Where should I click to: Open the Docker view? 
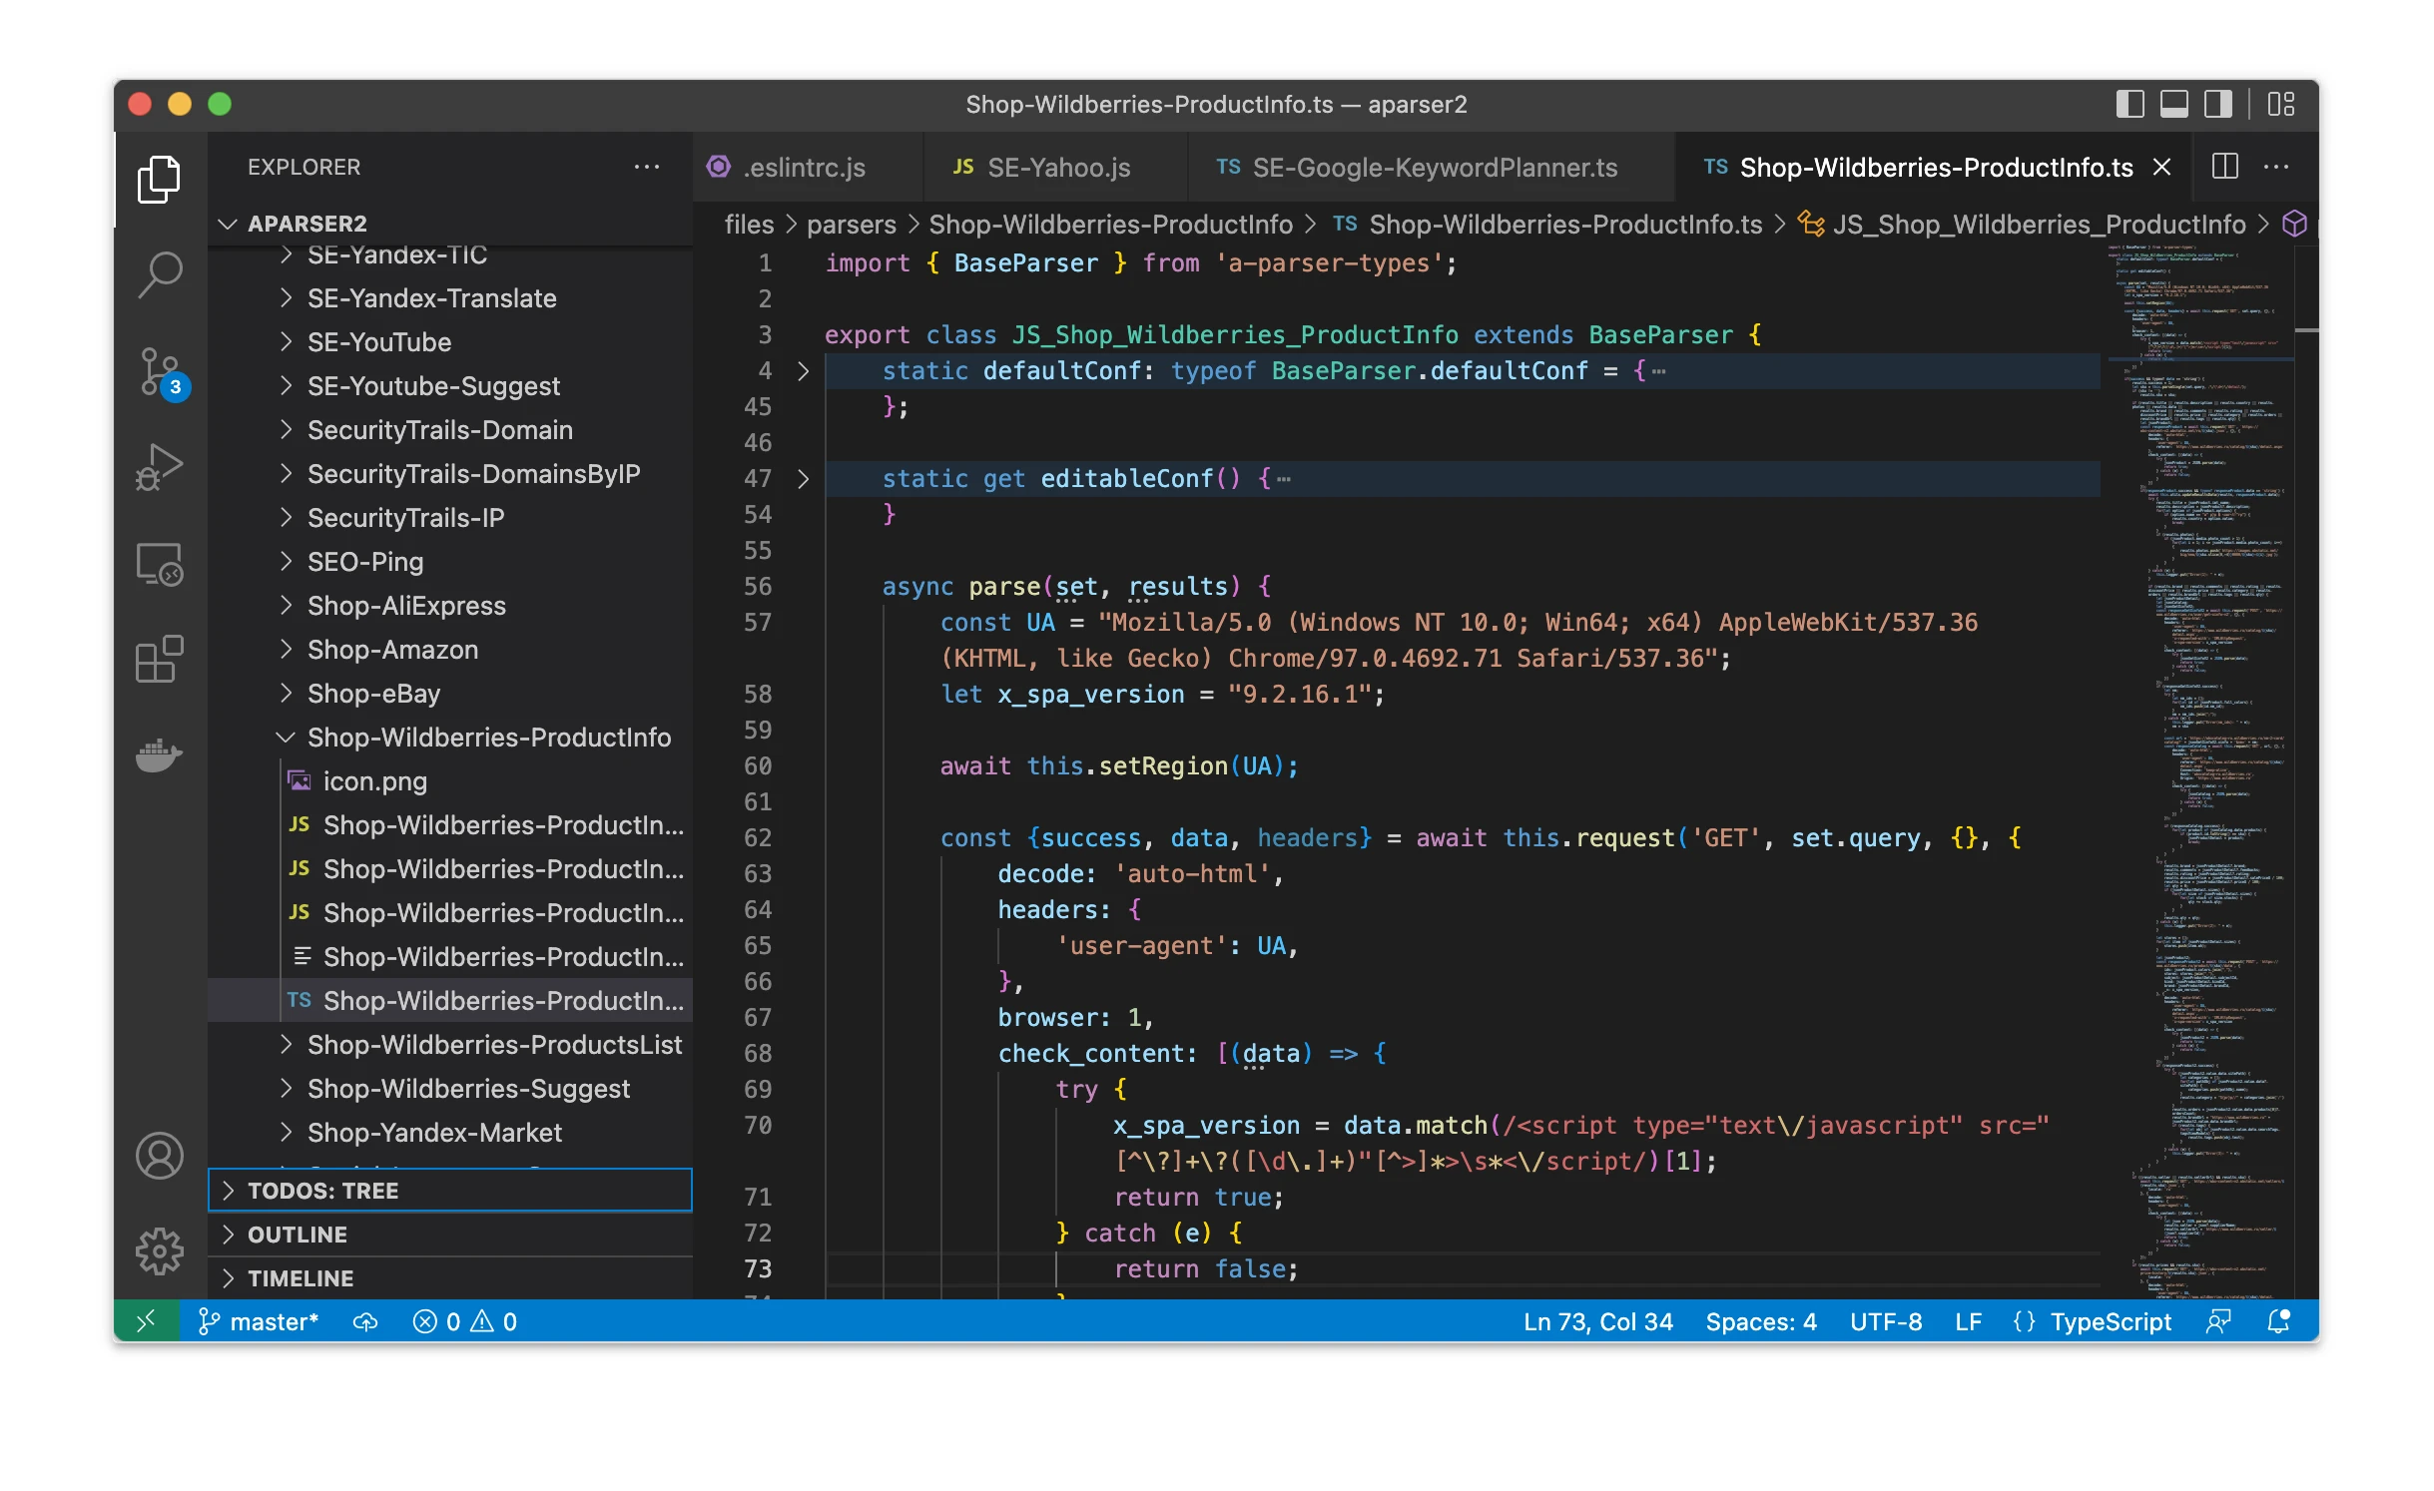click(159, 755)
